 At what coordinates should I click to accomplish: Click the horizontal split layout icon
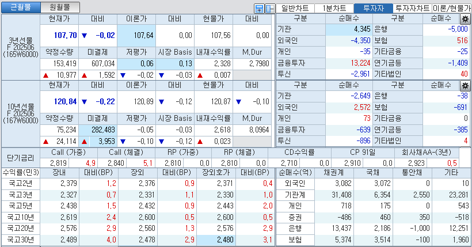259,9
